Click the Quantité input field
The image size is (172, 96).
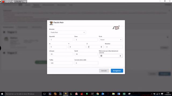tap(61, 40)
